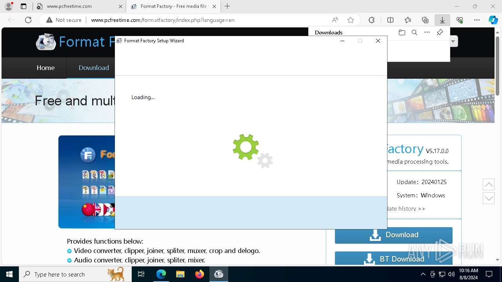Open Firefox from taskbar

click(199, 274)
